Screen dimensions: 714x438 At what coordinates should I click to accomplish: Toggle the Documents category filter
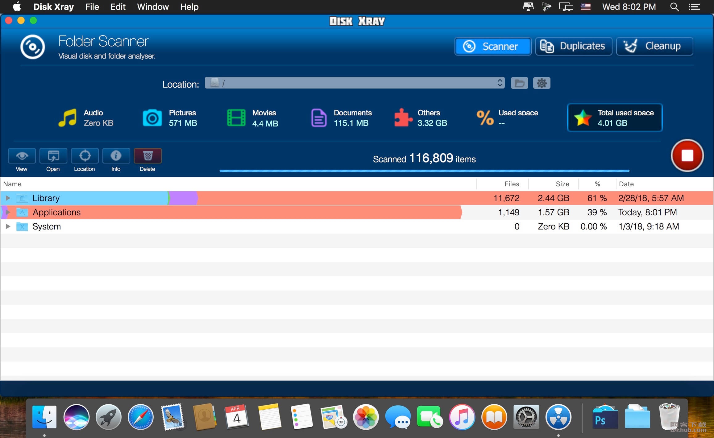(341, 118)
